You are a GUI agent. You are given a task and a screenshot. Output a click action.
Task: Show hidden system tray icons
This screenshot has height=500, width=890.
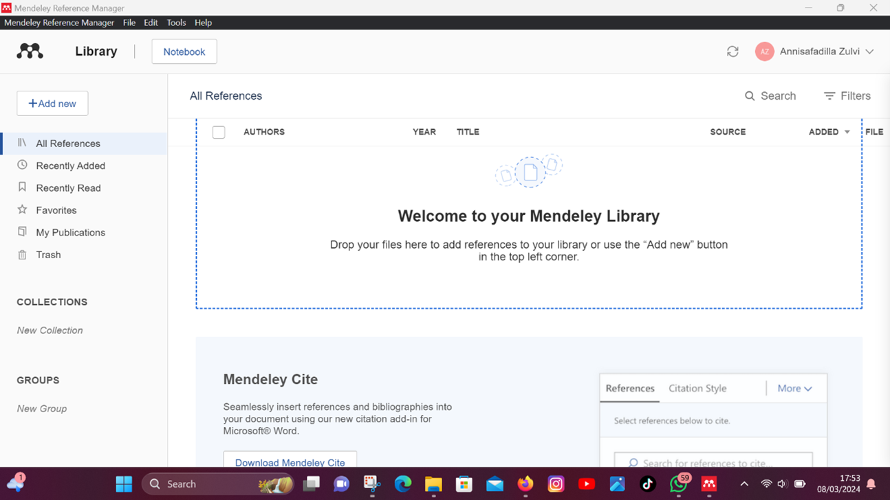[x=744, y=484]
